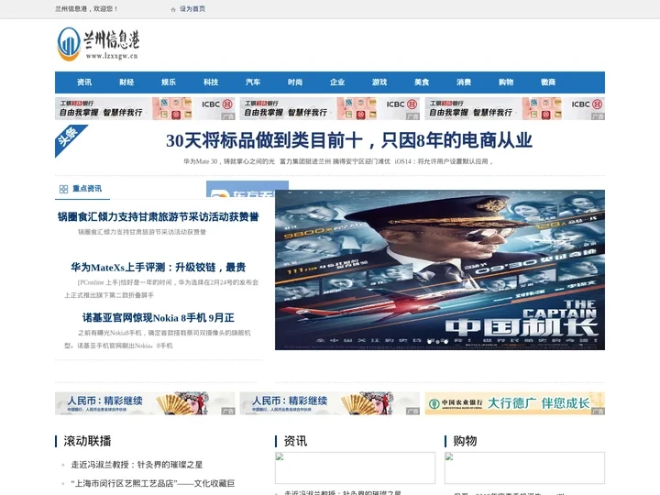Click the first 人民币：精彩继续 banner

pos(145,403)
